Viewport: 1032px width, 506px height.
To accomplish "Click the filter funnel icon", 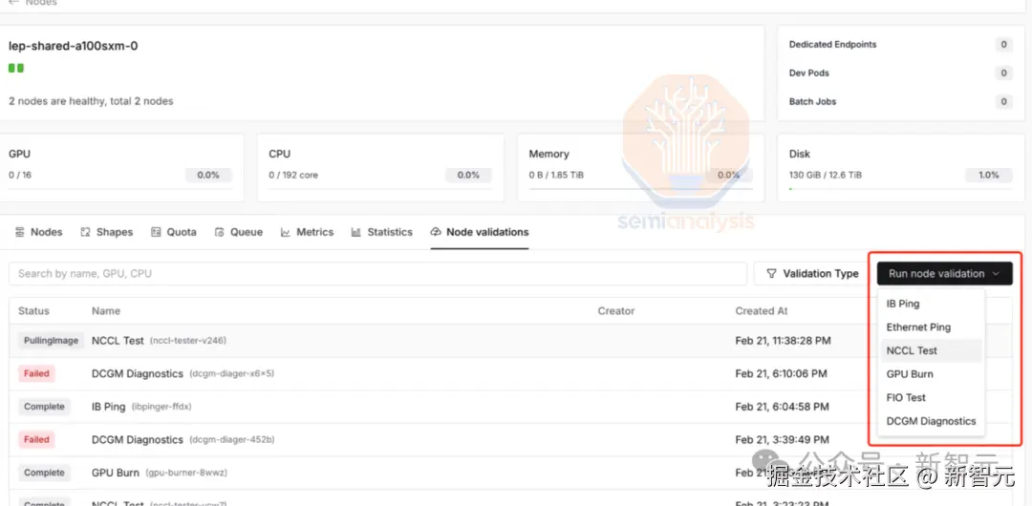I will click(771, 274).
